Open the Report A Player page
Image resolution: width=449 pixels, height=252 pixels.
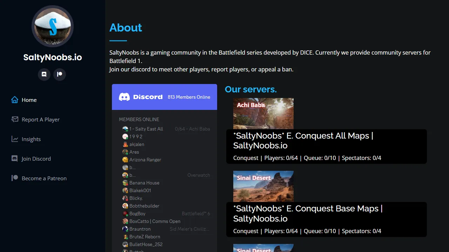(x=40, y=119)
